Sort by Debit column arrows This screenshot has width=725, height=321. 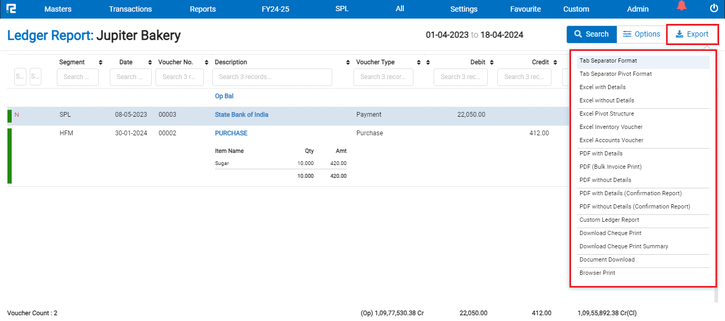[491, 63]
